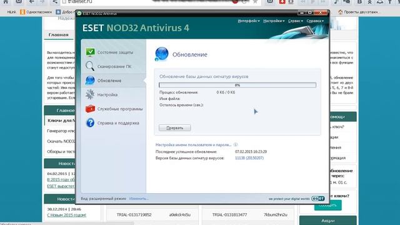Open news link С Новым 2015 годом
The image size is (400, 225).
pos(67,215)
